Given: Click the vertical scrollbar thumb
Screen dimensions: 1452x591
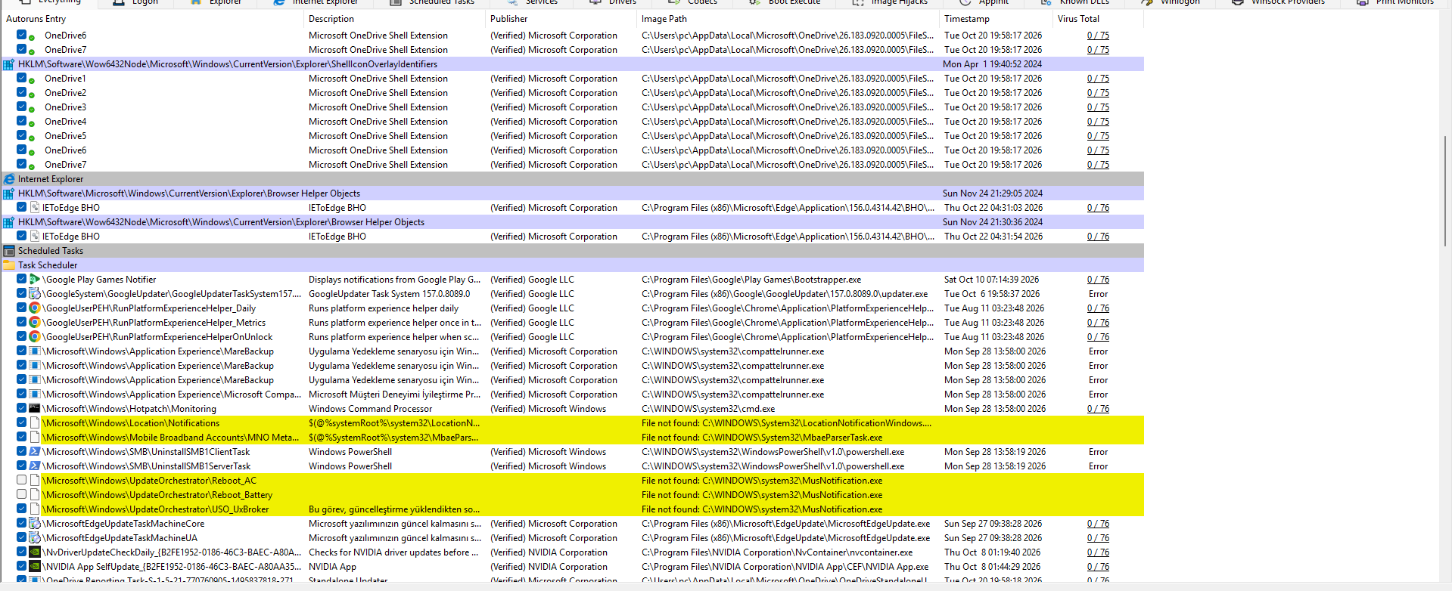Looking at the screenshot, I should [1446, 190].
